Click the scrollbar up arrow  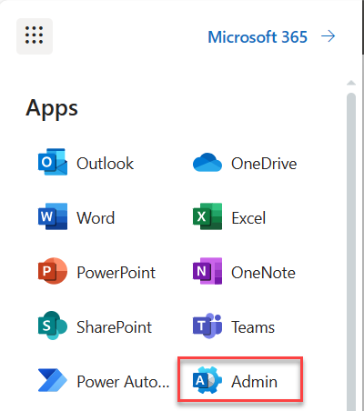click(351, 83)
